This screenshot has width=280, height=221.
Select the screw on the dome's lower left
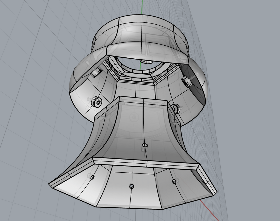[97, 102]
